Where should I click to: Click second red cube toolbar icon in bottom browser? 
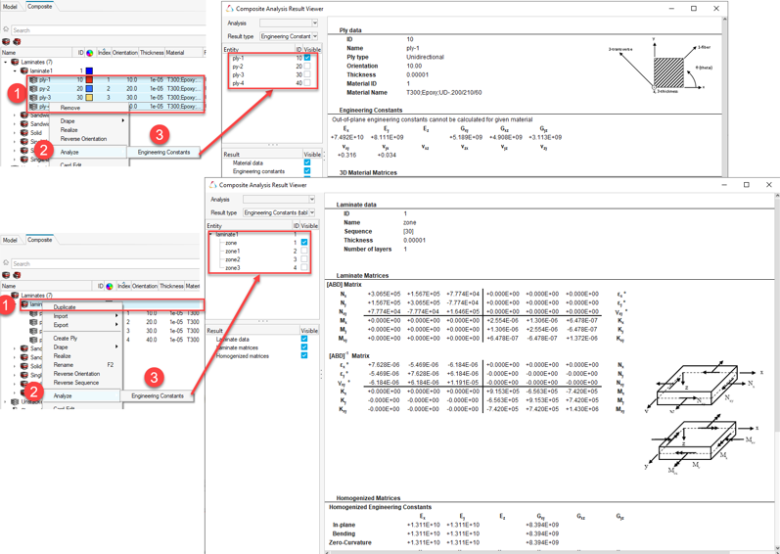pos(17,275)
